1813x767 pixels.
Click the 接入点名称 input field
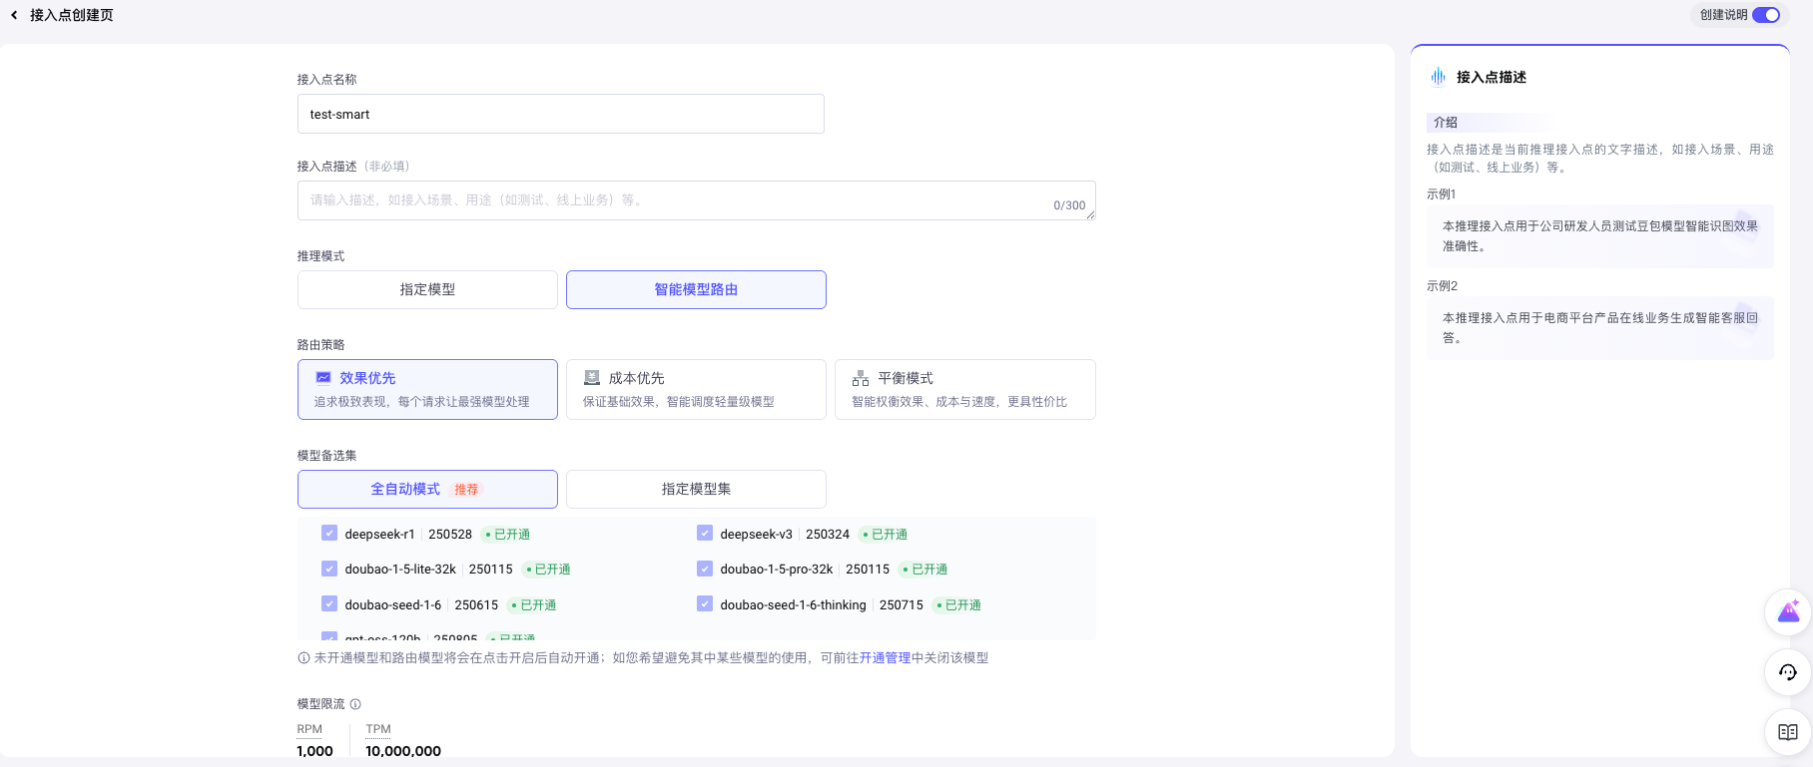(x=560, y=114)
